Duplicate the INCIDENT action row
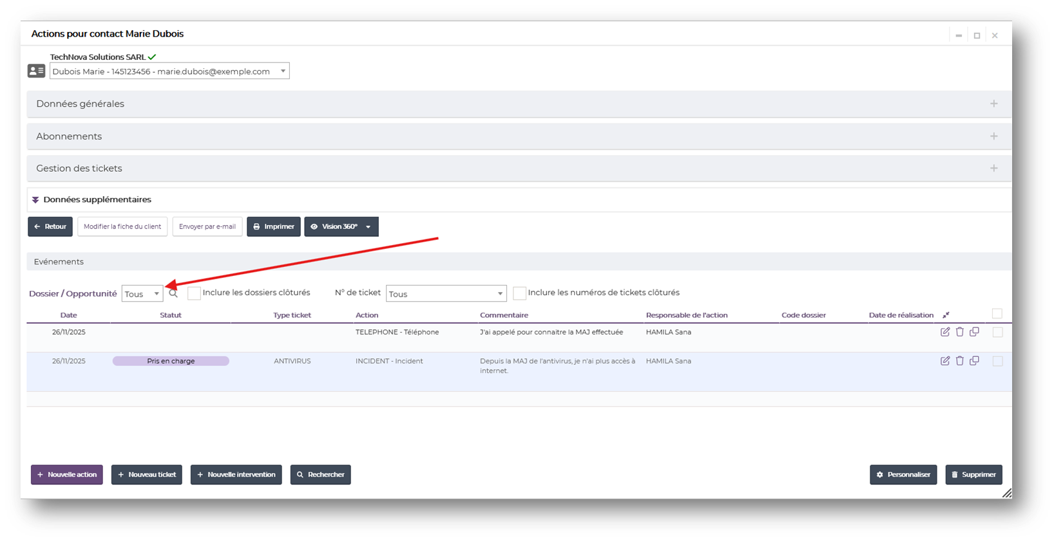 (974, 361)
